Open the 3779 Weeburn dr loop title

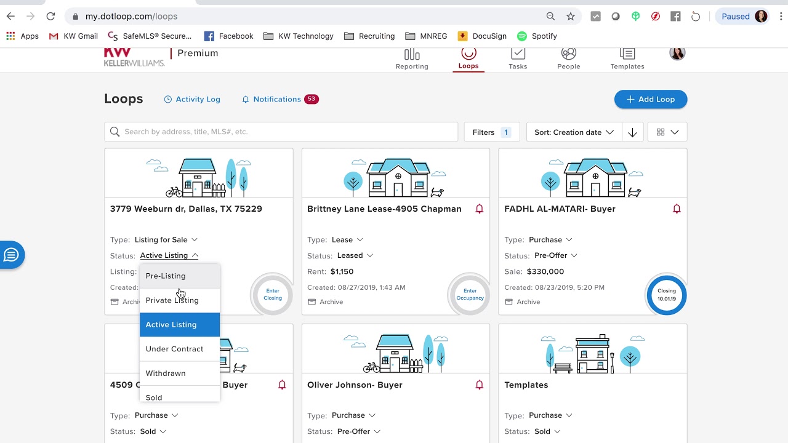tap(186, 209)
